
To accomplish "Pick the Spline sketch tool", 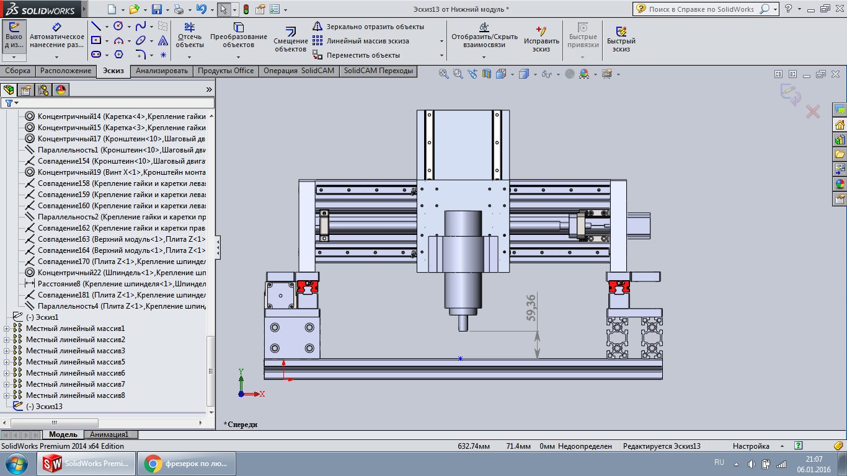I will (x=141, y=26).
